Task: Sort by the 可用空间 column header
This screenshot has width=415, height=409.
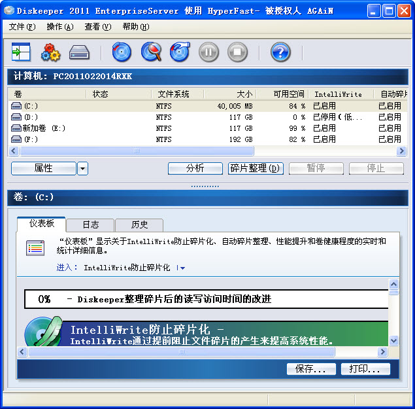Action: coord(282,94)
